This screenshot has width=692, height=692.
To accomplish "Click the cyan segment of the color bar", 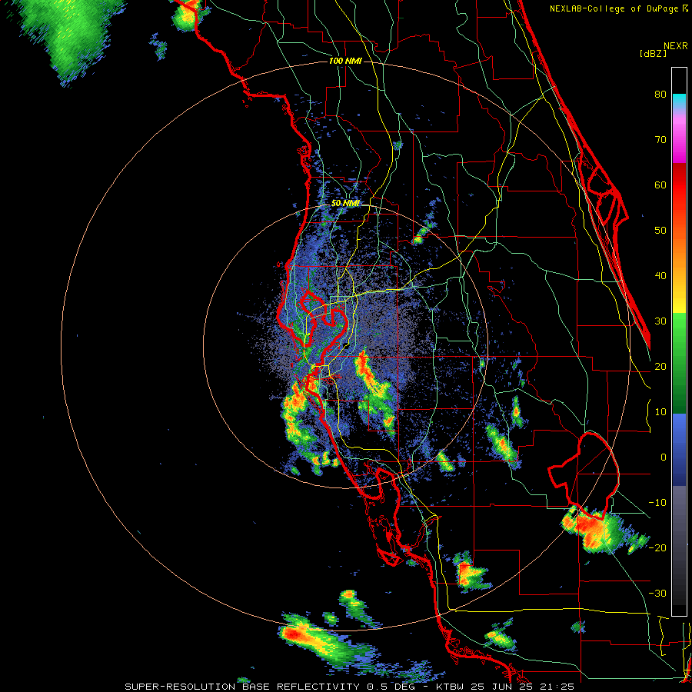I will 679,101.
